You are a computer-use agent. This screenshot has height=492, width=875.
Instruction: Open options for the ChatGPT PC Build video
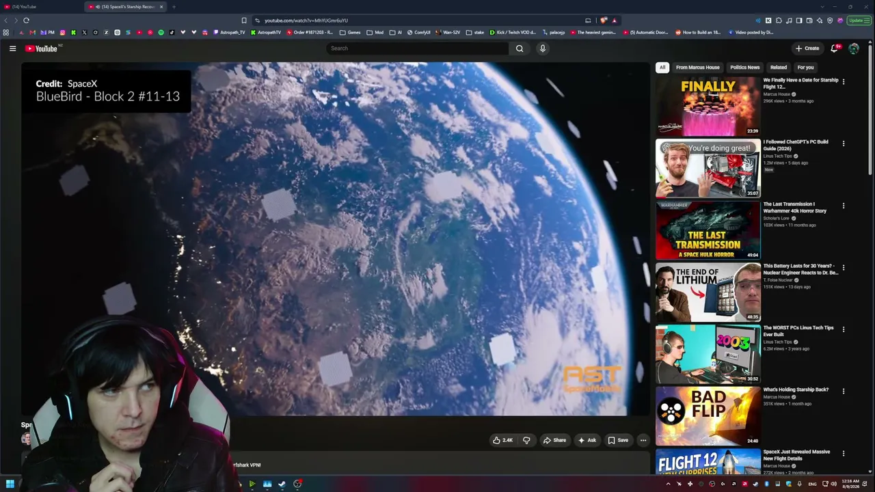pos(844,143)
